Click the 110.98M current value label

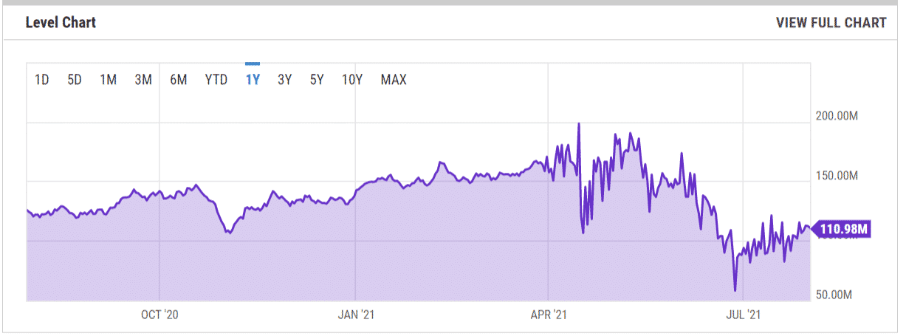click(841, 230)
